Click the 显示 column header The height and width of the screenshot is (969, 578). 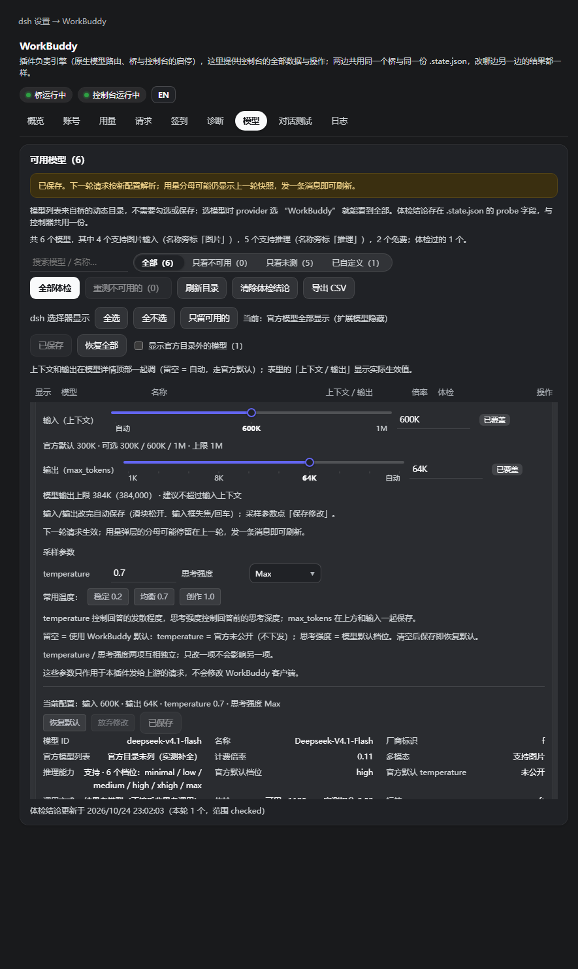point(43,392)
